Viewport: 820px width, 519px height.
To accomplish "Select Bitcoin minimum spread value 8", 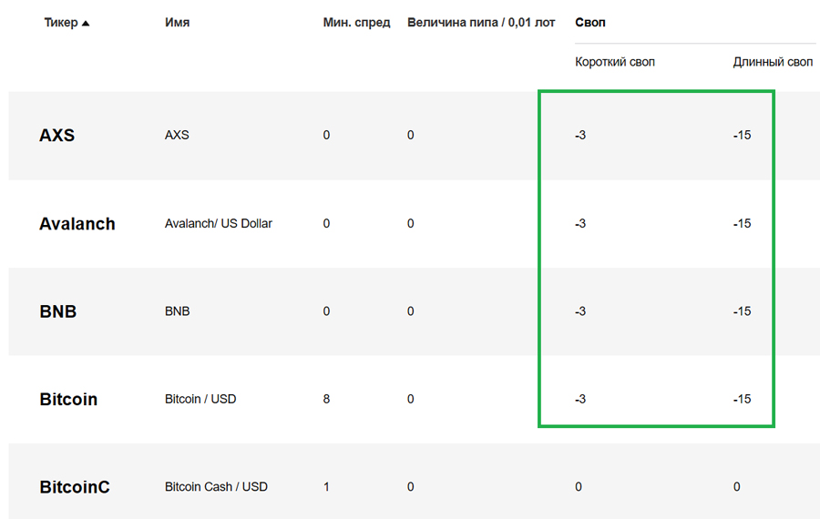I will (326, 400).
